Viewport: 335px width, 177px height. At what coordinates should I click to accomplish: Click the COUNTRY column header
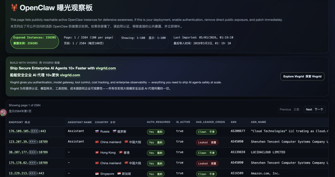[105, 122]
